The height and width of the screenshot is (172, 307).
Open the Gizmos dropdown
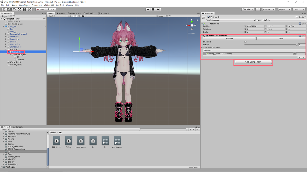pos(161,16)
